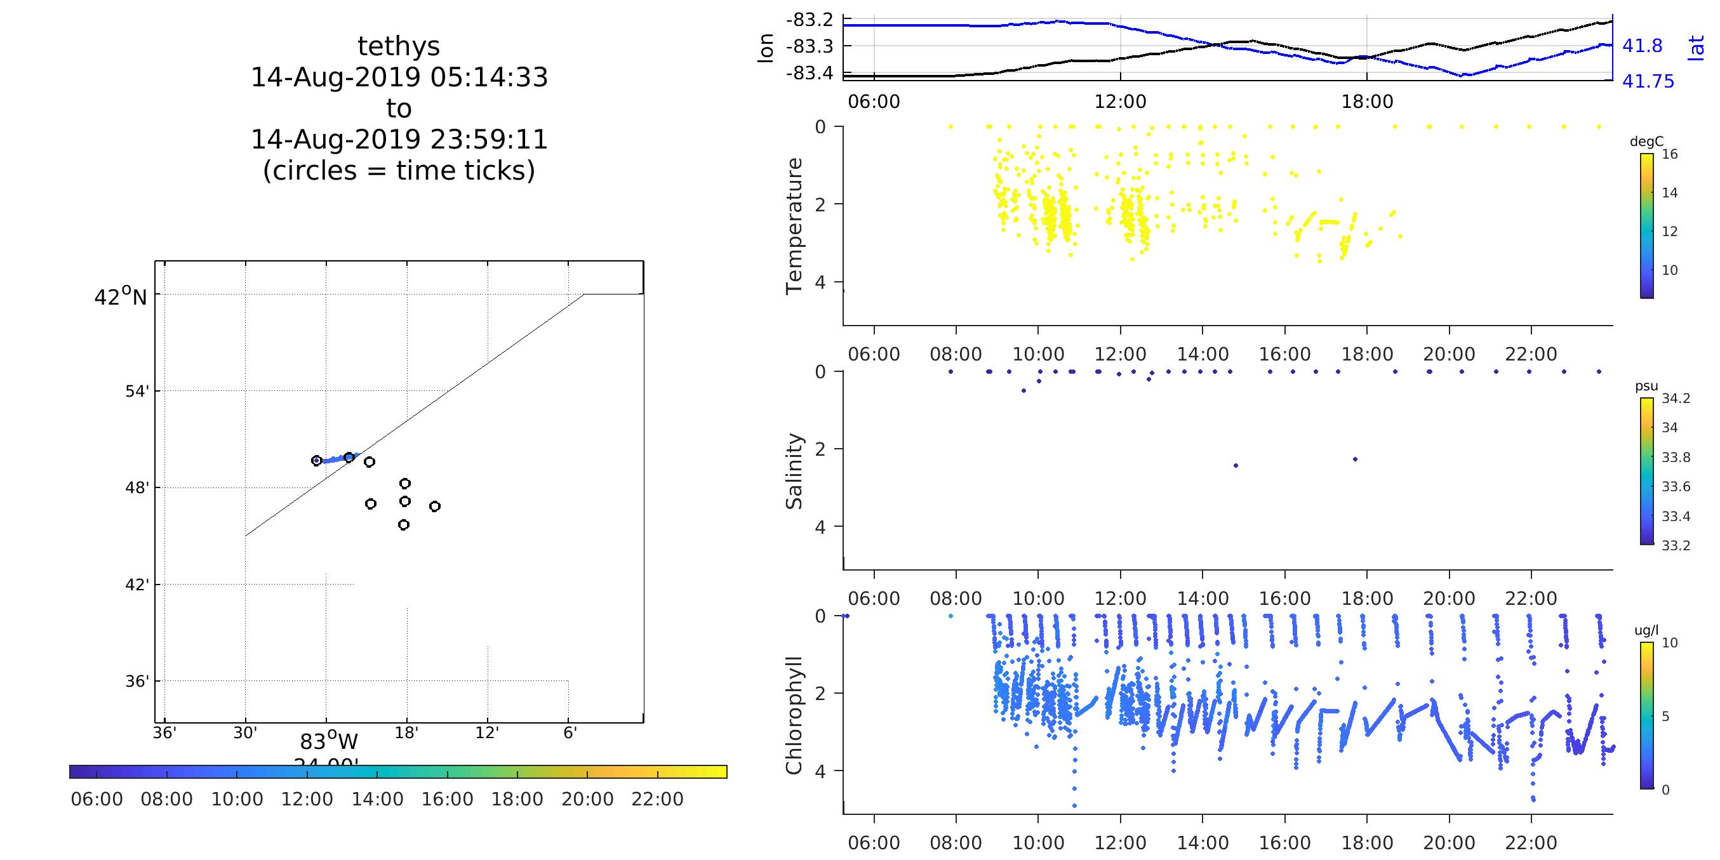Click the '5' tick on the ug/l colorbar
This screenshot has height=860, width=1720.
click(1665, 717)
